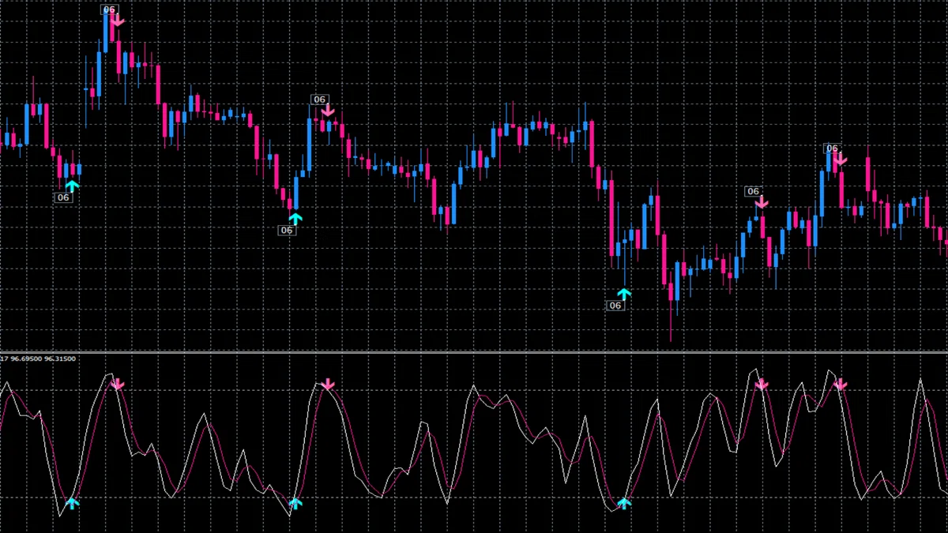Click the "06" label under the leftmost cyan arrow
Viewport: 948px width, 533px height.
tap(64, 197)
